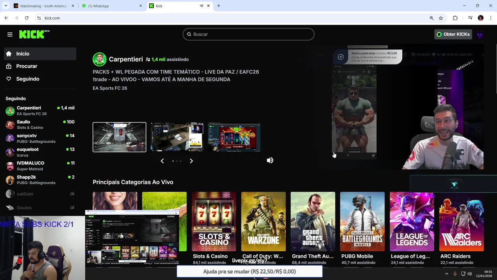Image resolution: width=497 pixels, height=280 pixels.
Task: Expand the tab search dropdown
Action: 5,6
